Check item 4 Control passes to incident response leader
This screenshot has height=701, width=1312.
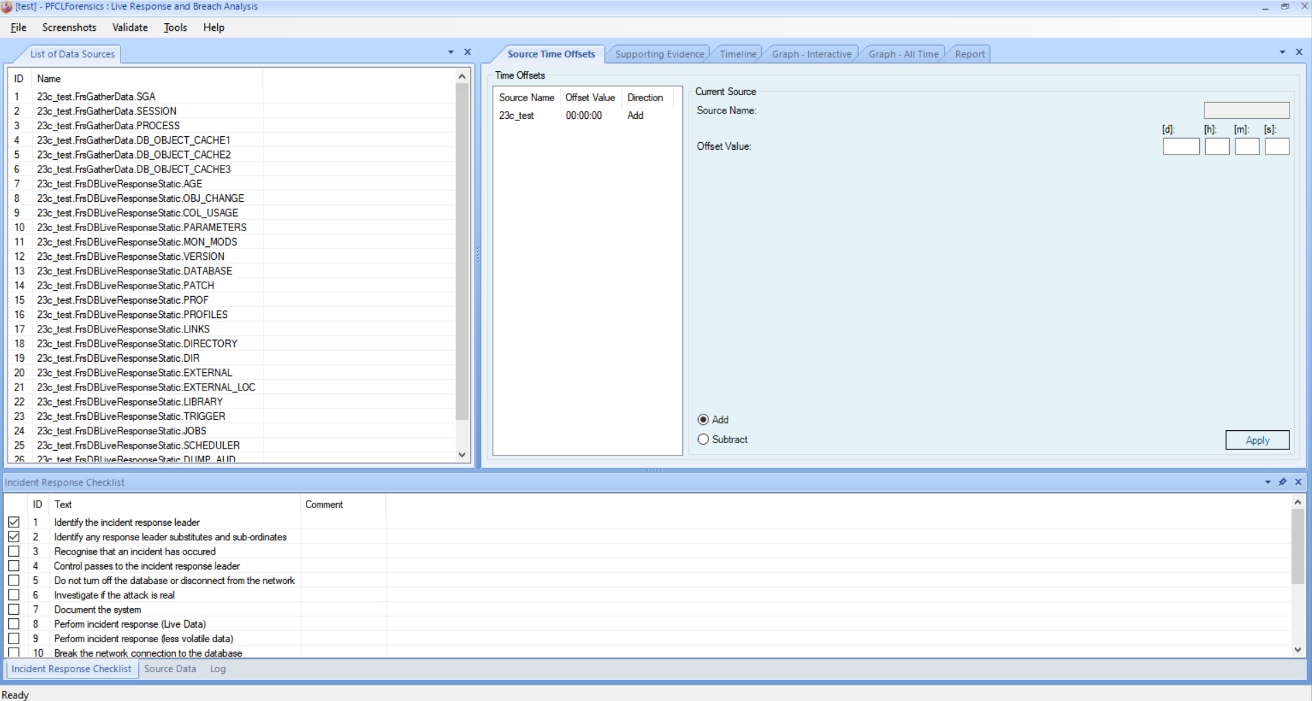(14, 566)
